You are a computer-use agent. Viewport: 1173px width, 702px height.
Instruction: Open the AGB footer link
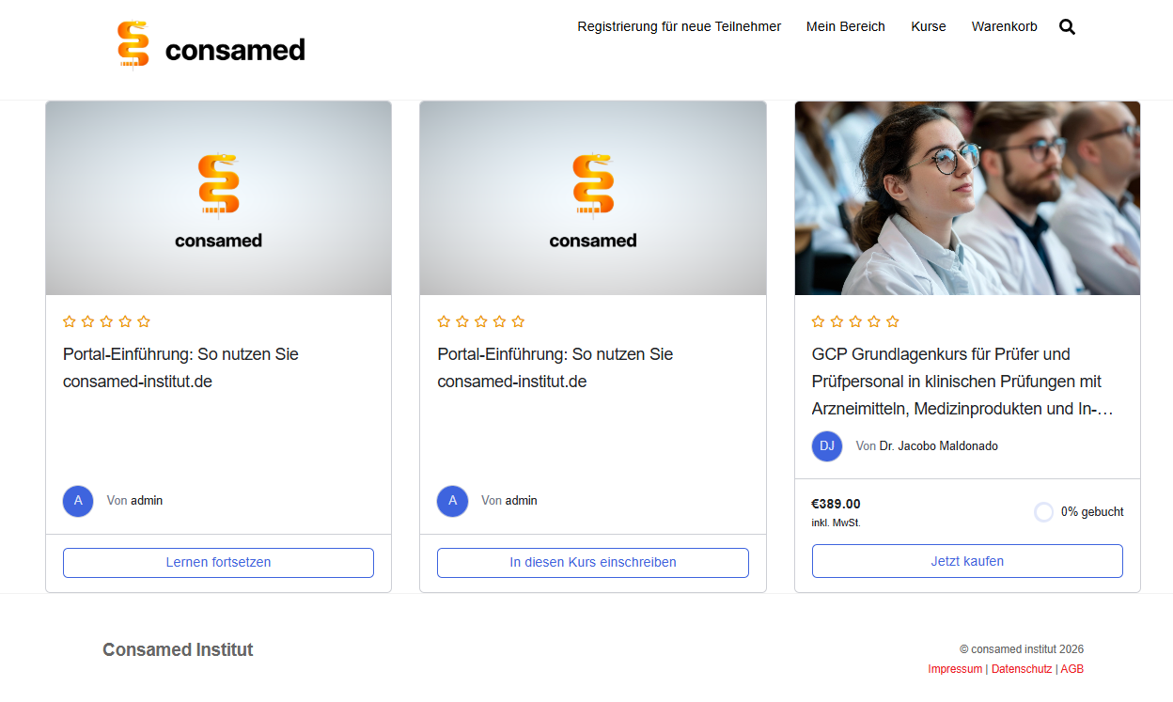coord(1072,669)
